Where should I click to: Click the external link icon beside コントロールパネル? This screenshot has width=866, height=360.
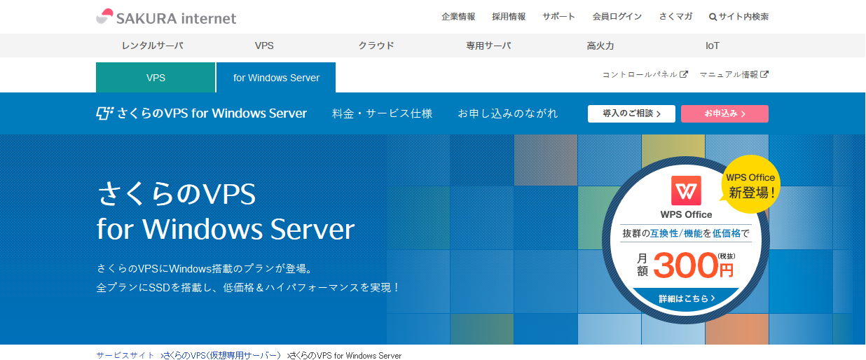[x=684, y=74]
